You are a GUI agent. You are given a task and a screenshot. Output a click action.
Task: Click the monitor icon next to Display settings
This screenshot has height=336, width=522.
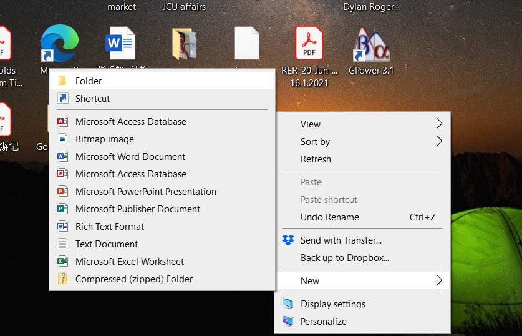(288, 304)
